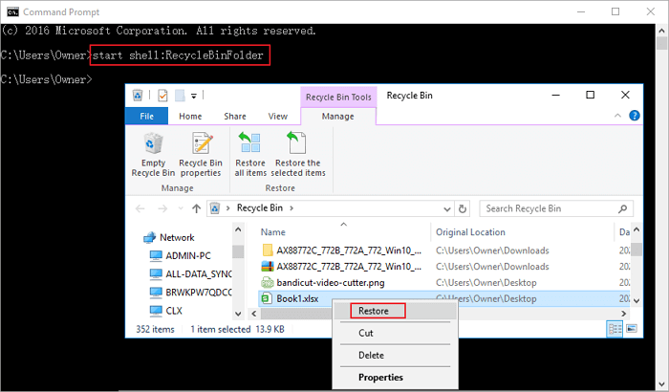Select Network in the navigation pane
This screenshot has height=392, width=669.
coord(177,237)
